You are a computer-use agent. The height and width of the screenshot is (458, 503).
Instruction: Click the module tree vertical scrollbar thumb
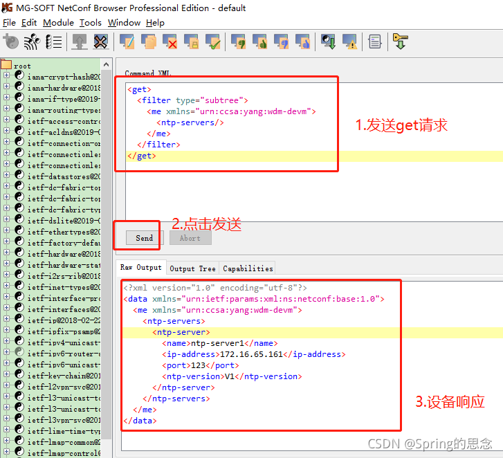point(106,255)
